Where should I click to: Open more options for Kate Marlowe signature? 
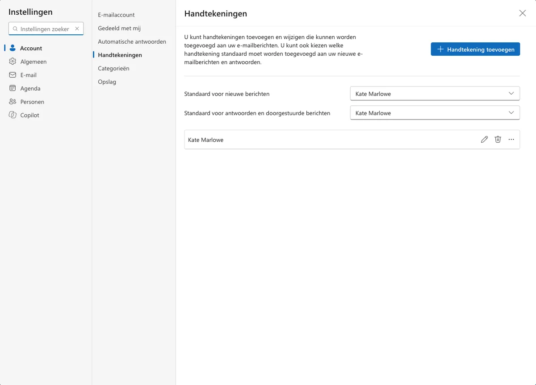511,140
